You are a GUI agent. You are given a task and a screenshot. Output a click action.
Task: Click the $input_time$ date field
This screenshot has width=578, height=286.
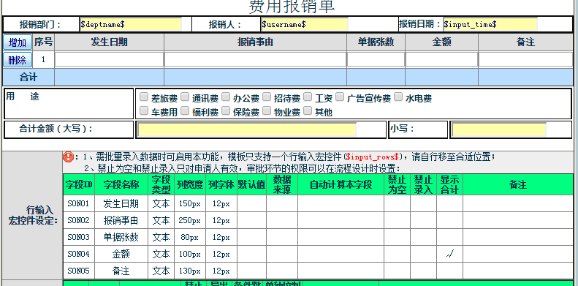click(490, 24)
